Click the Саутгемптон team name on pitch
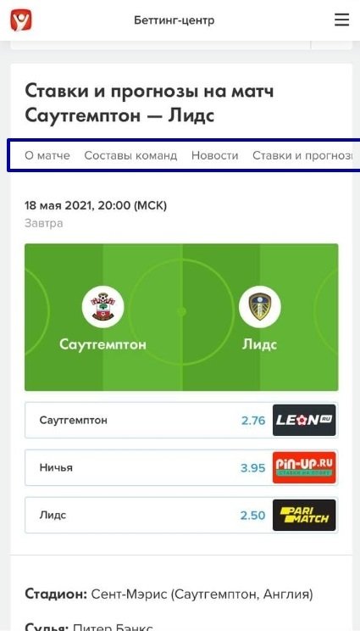 [x=102, y=344]
